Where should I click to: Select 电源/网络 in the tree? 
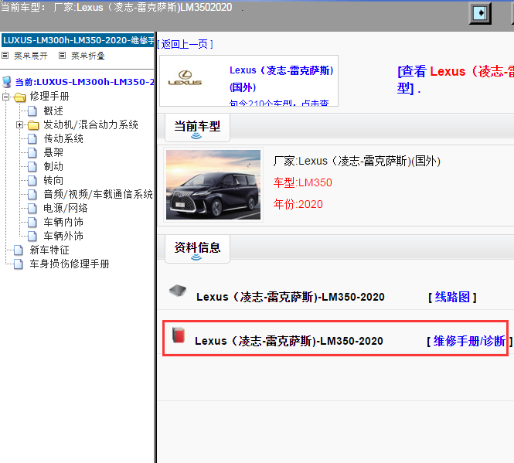pos(66,208)
